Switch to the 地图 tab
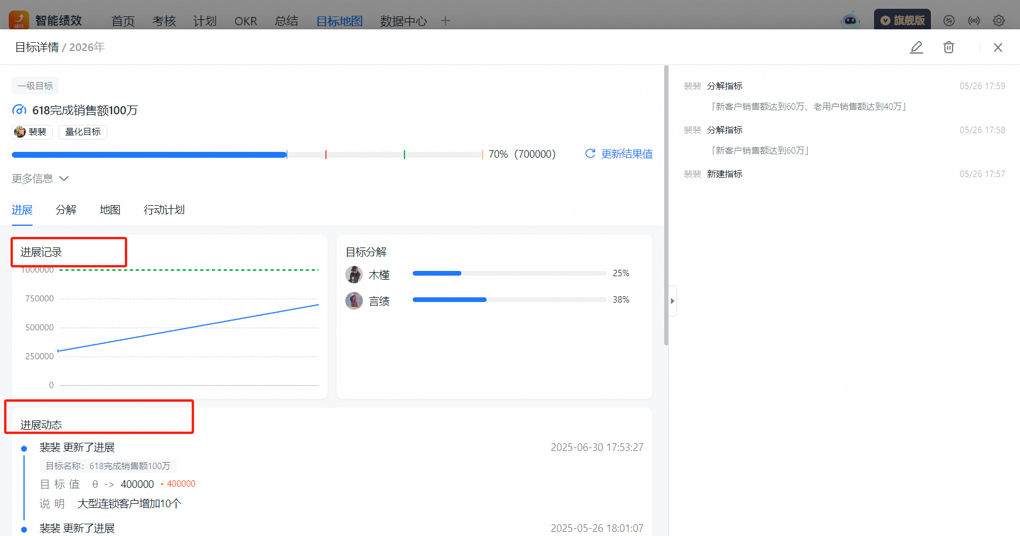The image size is (1020, 536). (110, 210)
